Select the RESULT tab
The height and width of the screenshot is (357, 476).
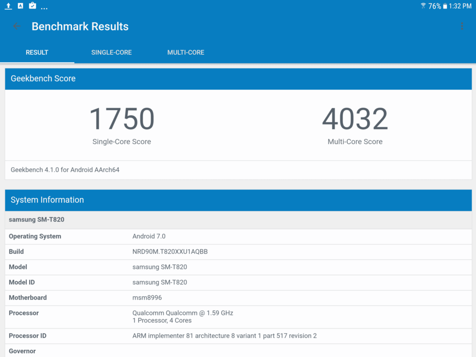pyautogui.click(x=37, y=53)
